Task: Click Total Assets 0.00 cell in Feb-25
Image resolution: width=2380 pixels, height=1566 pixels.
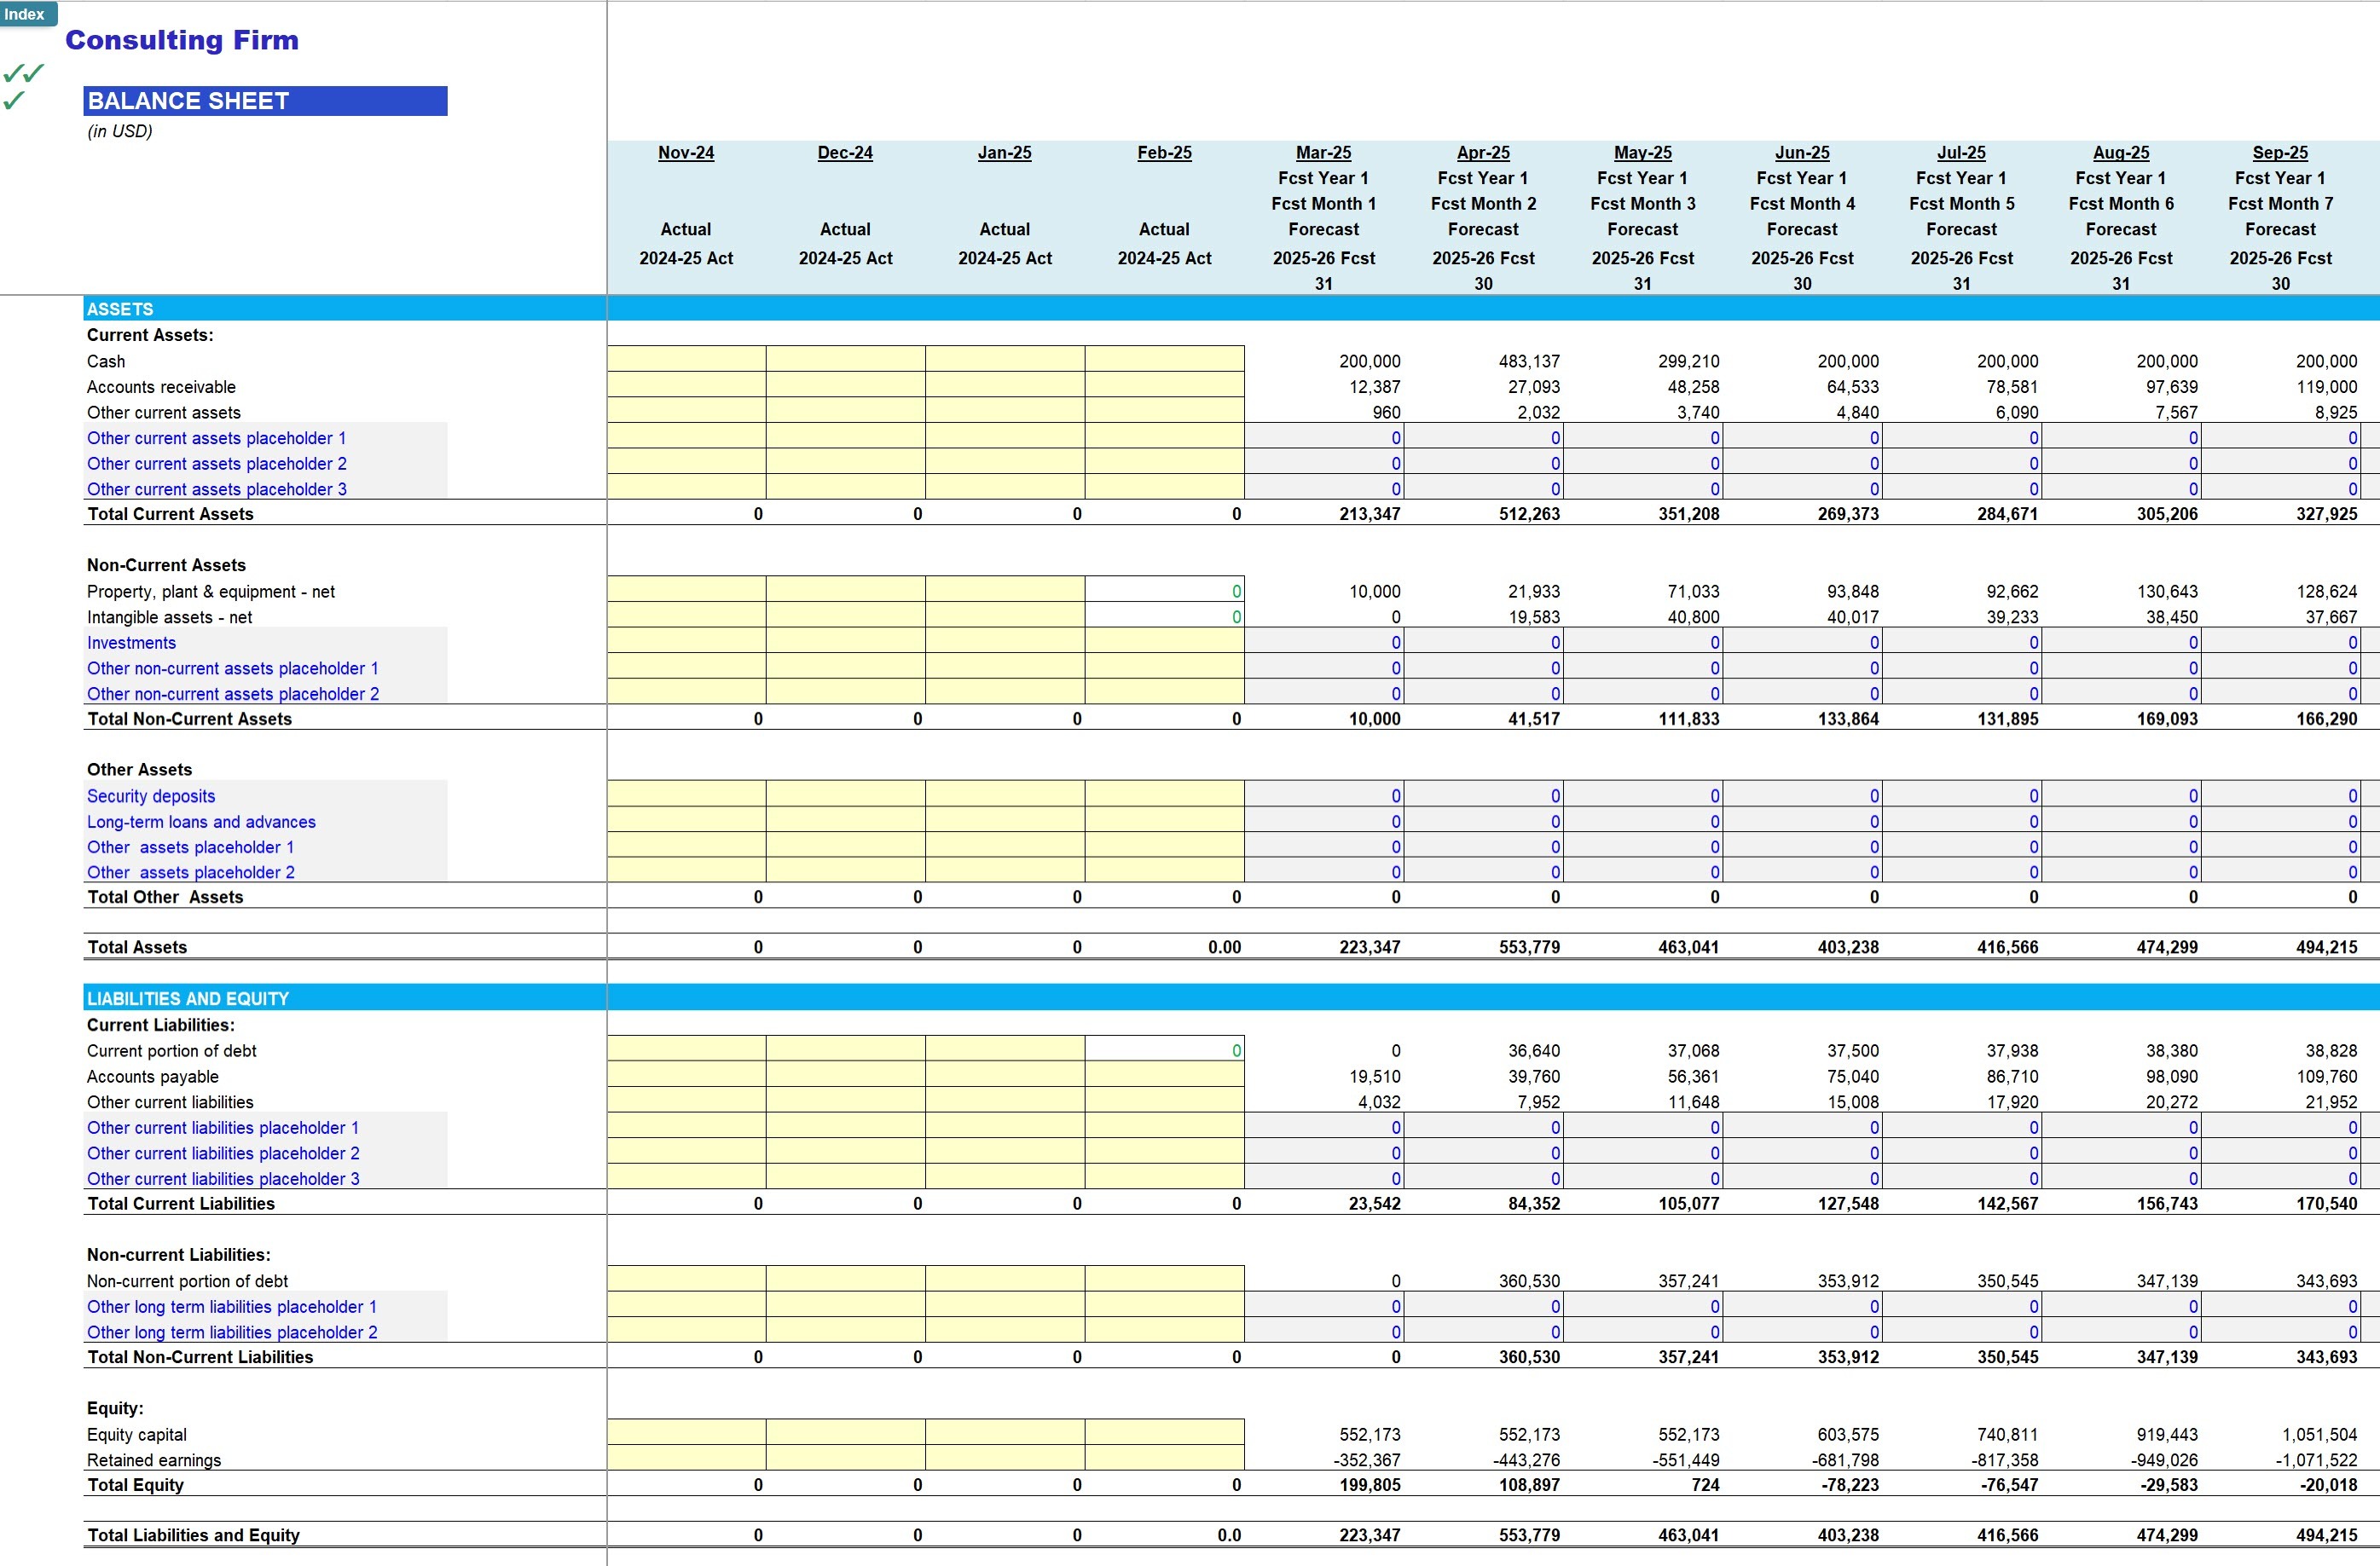Action: click(1224, 947)
